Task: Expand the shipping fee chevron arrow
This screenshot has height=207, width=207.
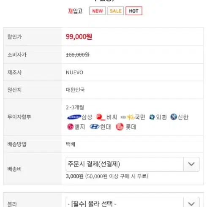Action: click(x=191, y=164)
